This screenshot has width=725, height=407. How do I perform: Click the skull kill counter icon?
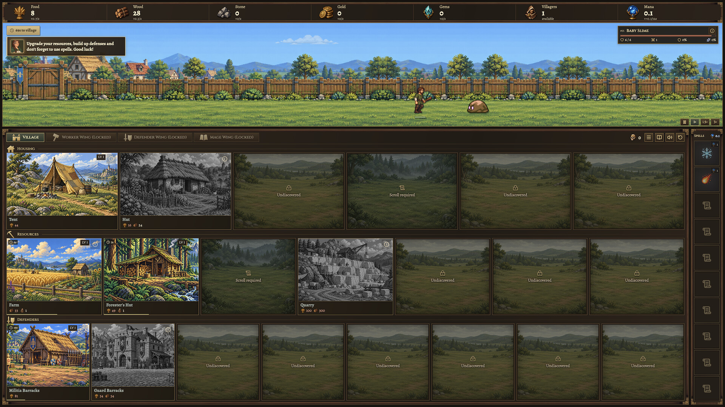633,138
